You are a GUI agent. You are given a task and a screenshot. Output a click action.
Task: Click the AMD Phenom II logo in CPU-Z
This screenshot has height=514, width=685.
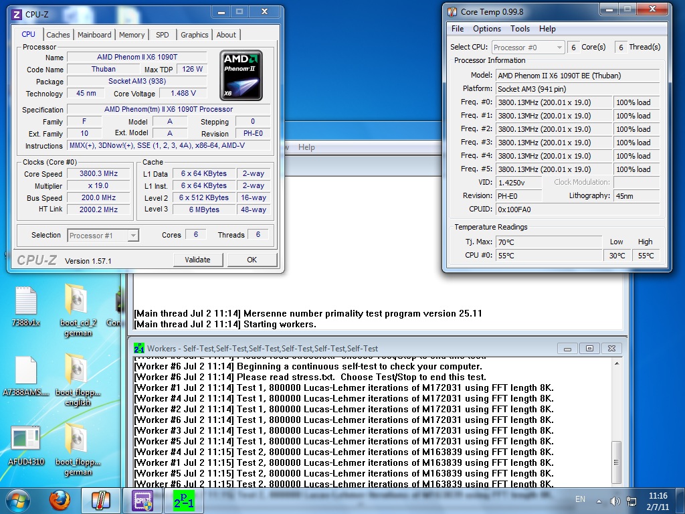coord(241,76)
